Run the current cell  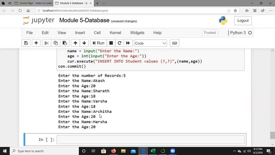[x=98, y=43]
